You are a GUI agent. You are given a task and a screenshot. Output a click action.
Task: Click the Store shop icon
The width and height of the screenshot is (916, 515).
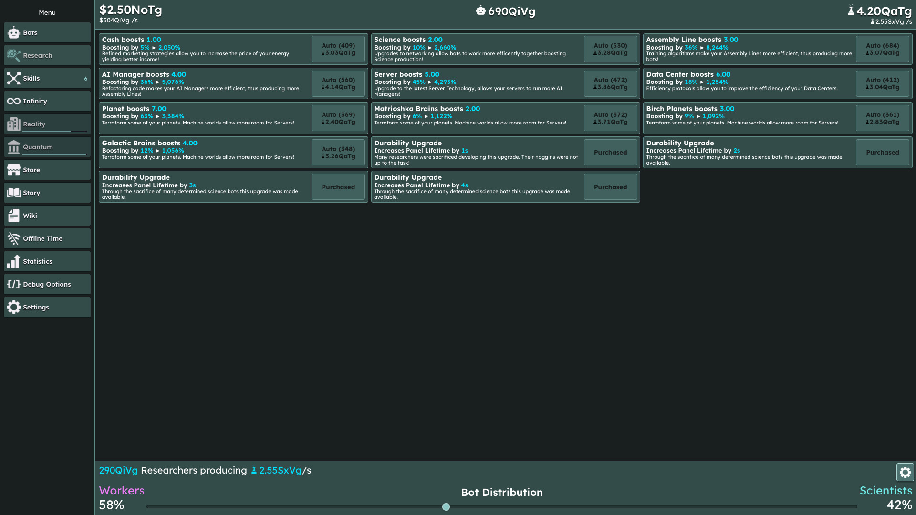click(x=14, y=170)
